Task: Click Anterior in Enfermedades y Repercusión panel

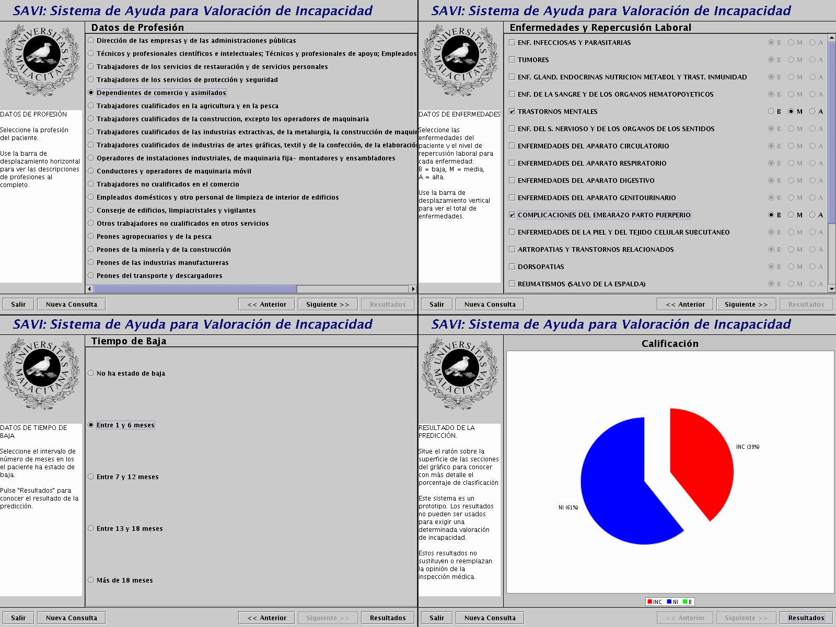Action: pos(685,305)
